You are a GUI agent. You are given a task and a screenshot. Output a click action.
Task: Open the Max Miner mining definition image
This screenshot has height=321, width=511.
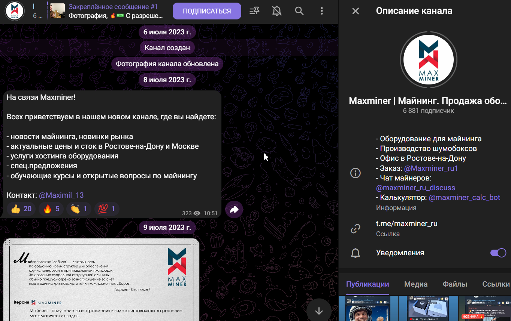[x=101, y=280]
